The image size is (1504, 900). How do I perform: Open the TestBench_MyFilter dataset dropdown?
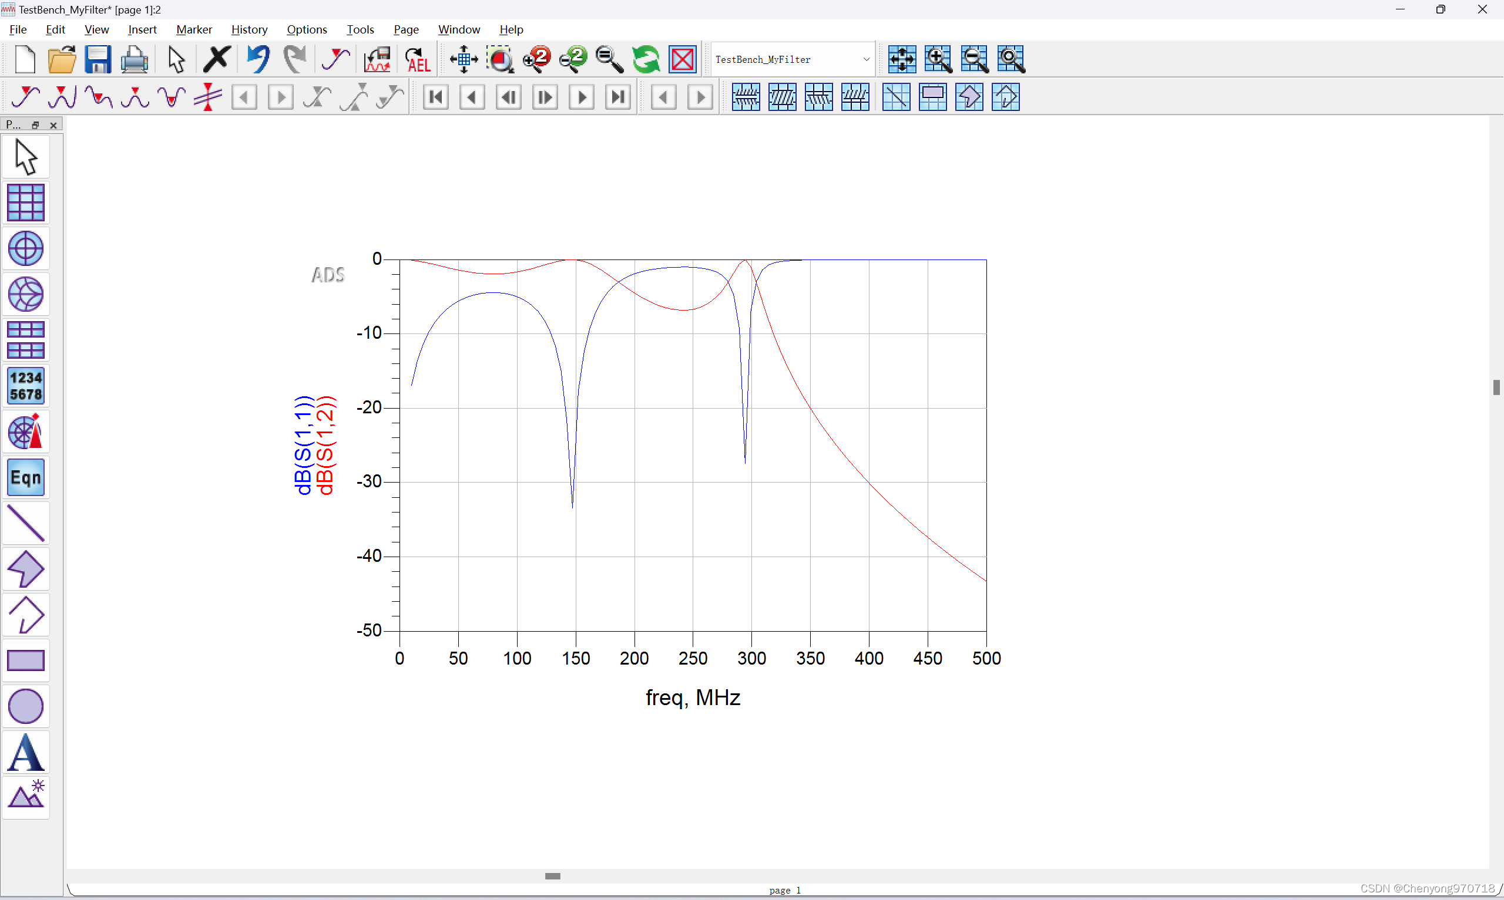tap(866, 59)
